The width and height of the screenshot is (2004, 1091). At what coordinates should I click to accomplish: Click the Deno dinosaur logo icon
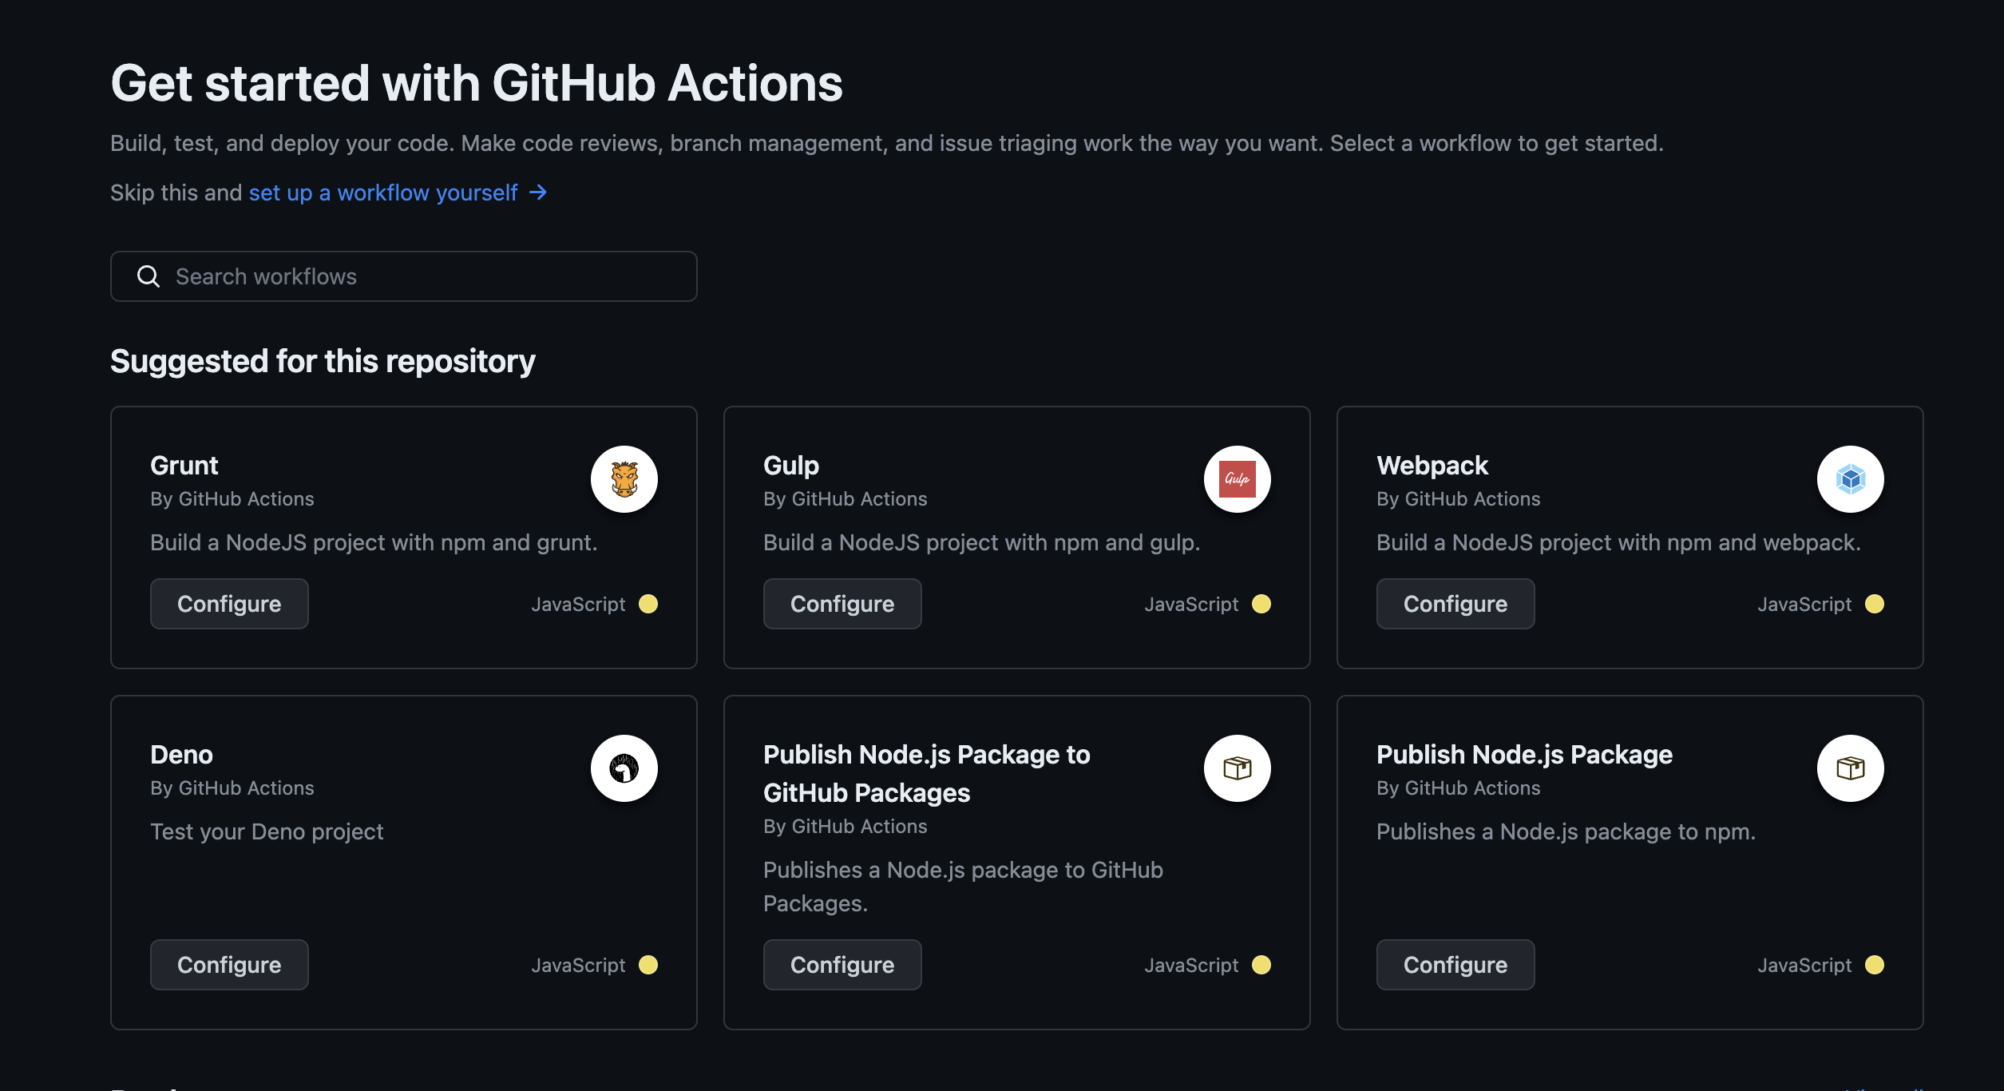pyautogui.click(x=624, y=768)
